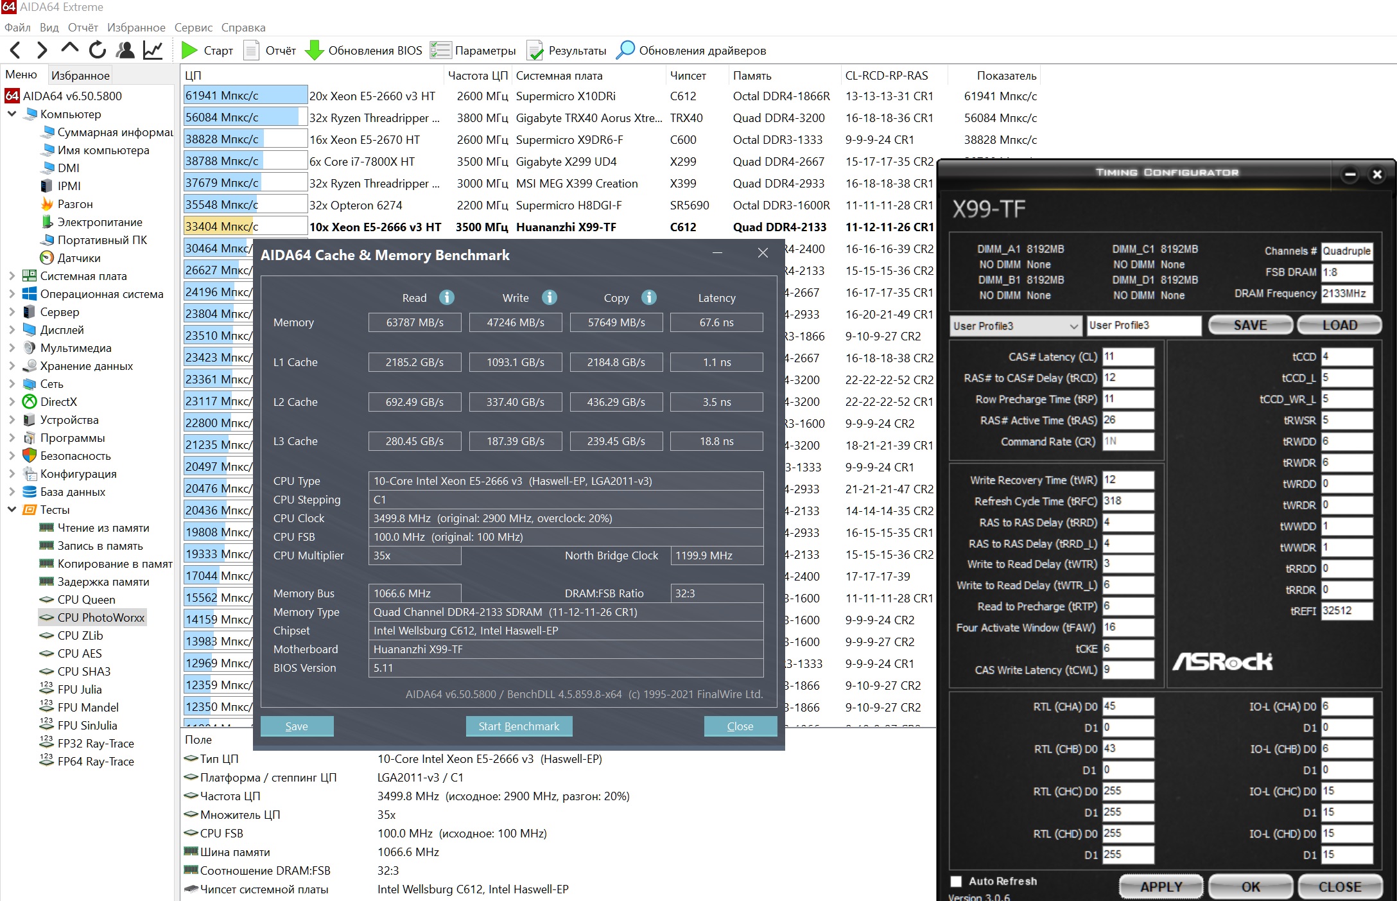Click the green Start arrow icon
Image resolution: width=1397 pixels, height=901 pixels.
(189, 50)
